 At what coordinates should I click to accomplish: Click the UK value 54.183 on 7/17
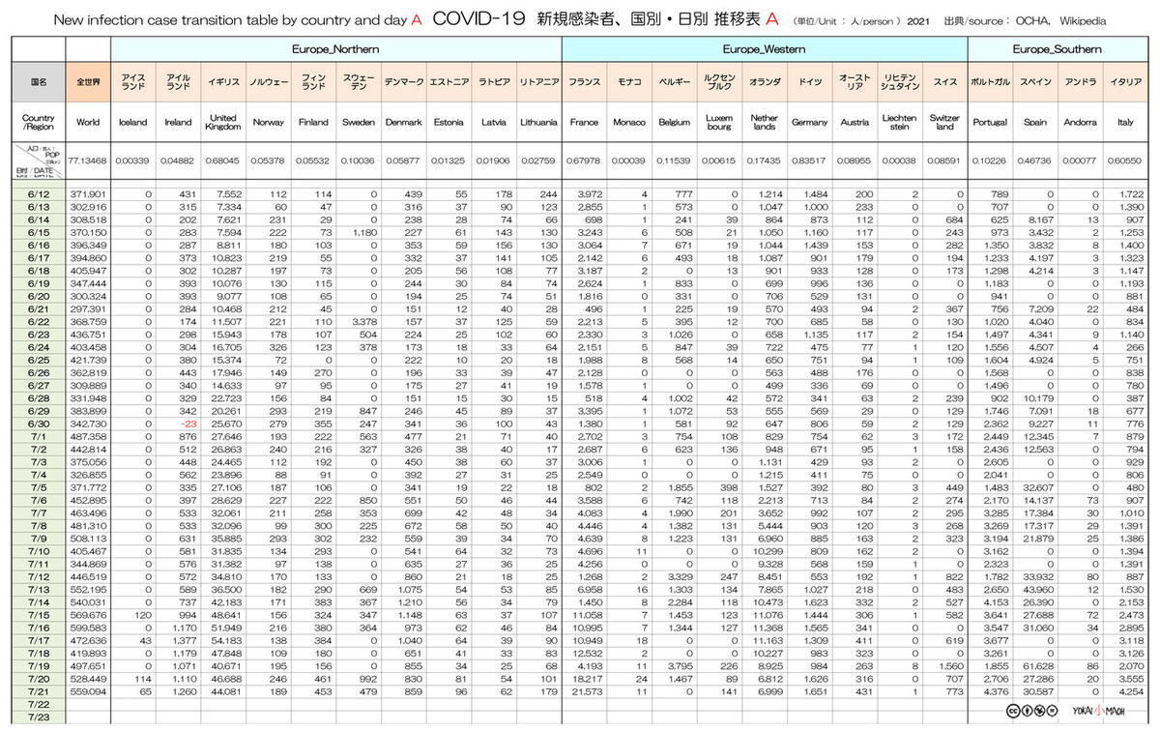(227, 639)
